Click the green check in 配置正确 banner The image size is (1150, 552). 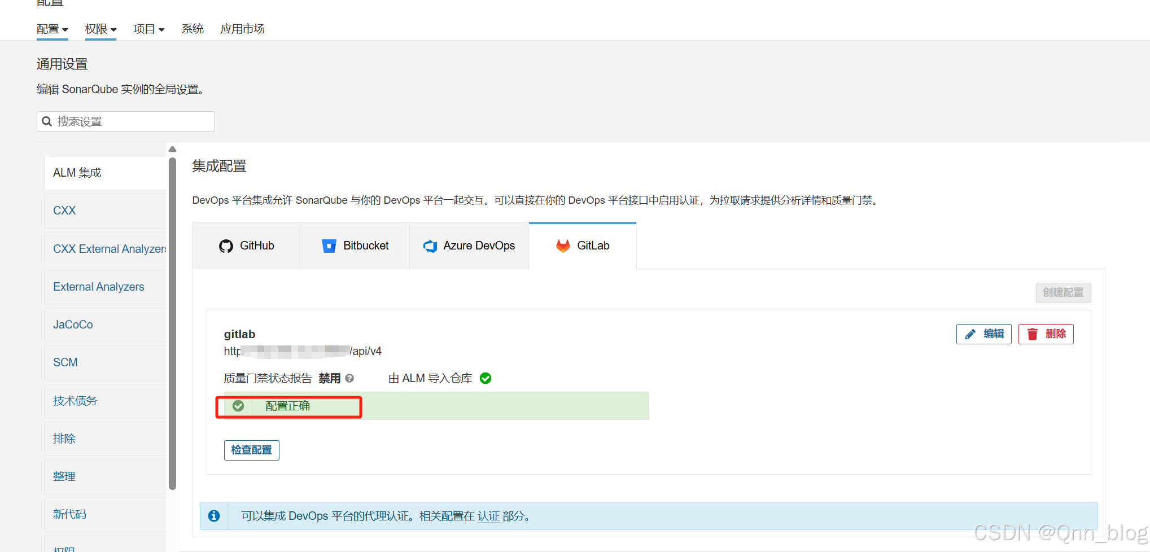(238, 405)
